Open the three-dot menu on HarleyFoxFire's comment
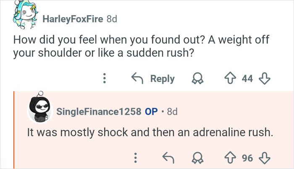Viewport: 294px width, 169px height. (x=105, y=79)
